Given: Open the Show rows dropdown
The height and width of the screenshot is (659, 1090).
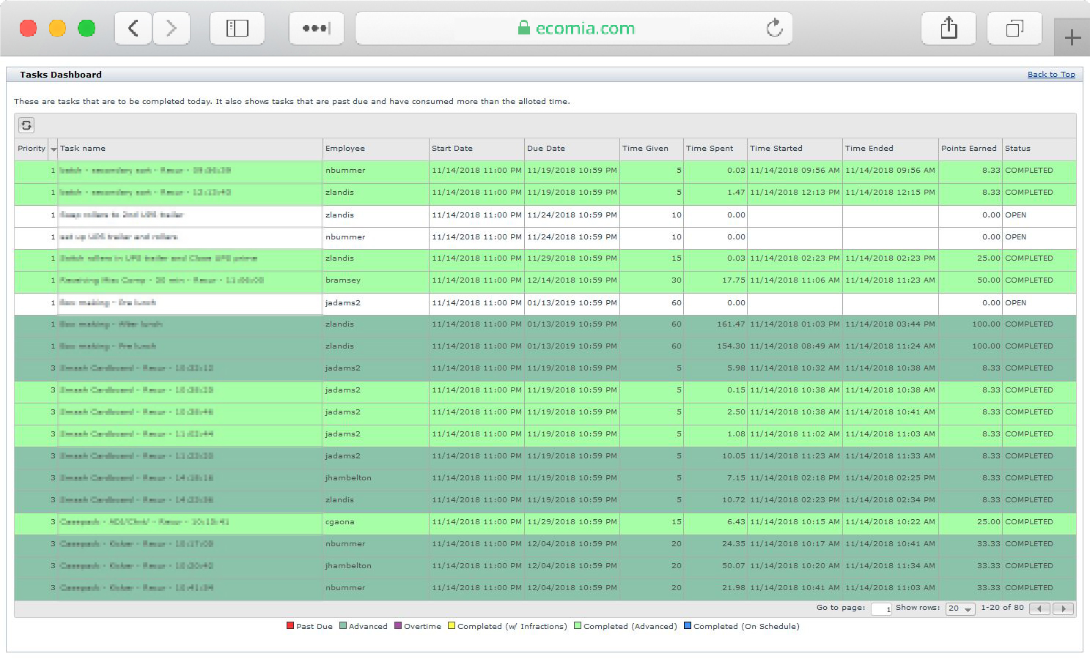Looking at the screenshot, I should point(960,608).
